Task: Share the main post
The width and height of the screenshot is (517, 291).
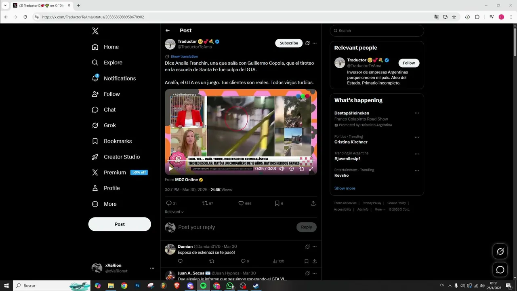Action: coord(313,203)
